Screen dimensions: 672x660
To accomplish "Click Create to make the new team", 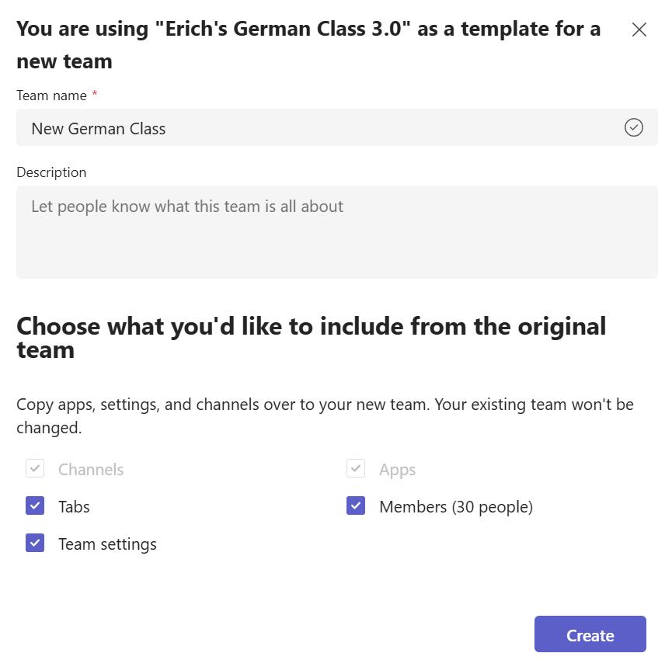I will coord(590,634).
